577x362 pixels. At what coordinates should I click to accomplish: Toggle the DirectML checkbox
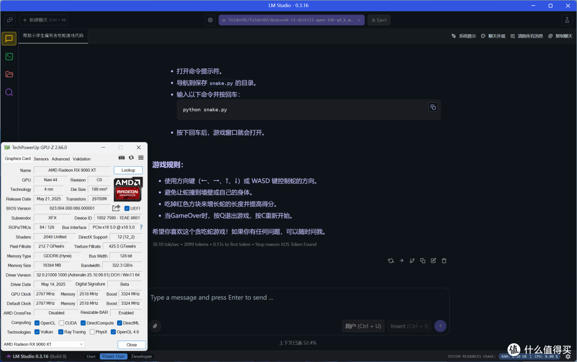click(120, 323)
